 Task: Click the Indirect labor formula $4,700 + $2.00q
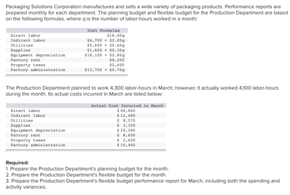click(x=106, y=40)
